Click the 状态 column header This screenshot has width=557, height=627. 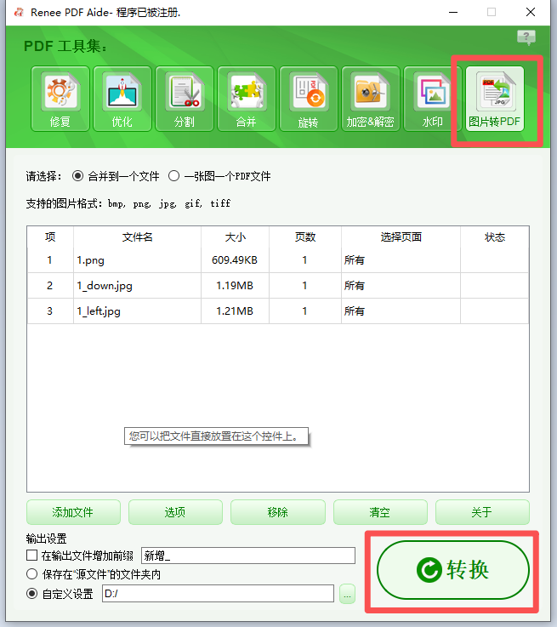tap(495, 237)
